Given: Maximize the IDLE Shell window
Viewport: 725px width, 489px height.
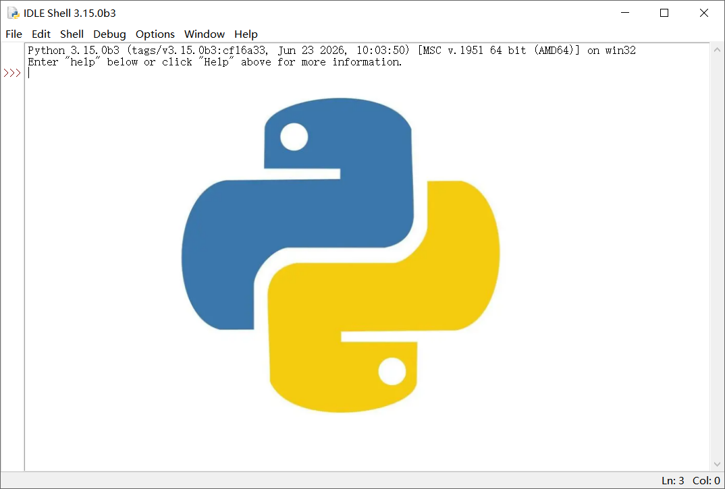Looking at the screenshot, I should pos(664,13).
